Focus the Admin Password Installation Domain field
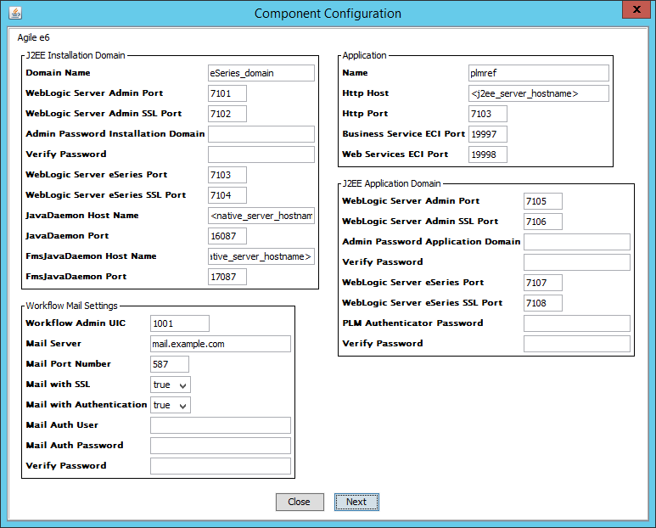656x528 pixels. pyautogui.click(x=261, y=134)
